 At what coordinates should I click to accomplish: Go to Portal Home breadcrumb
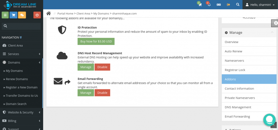click(x=65, y=14)
